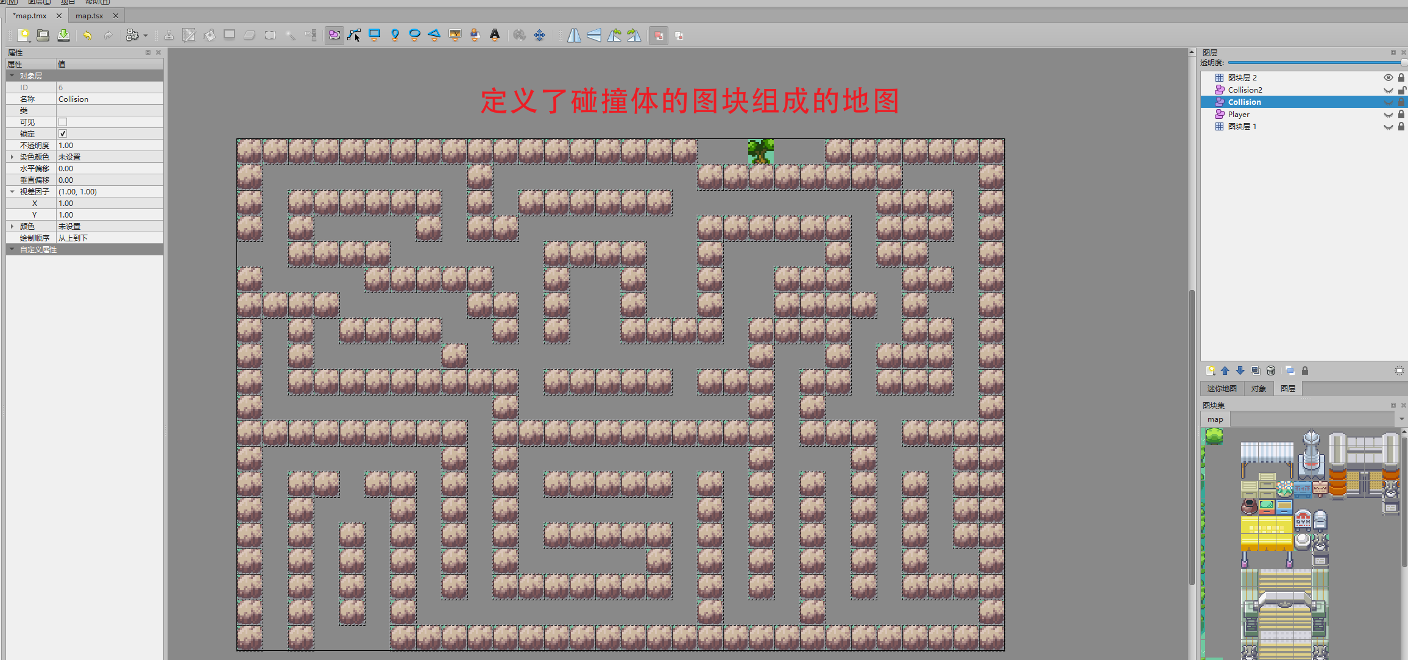Pick the Insert Text tool
Image resolution: width=1408 pixels, height=660 pixels.
(495, 35)
